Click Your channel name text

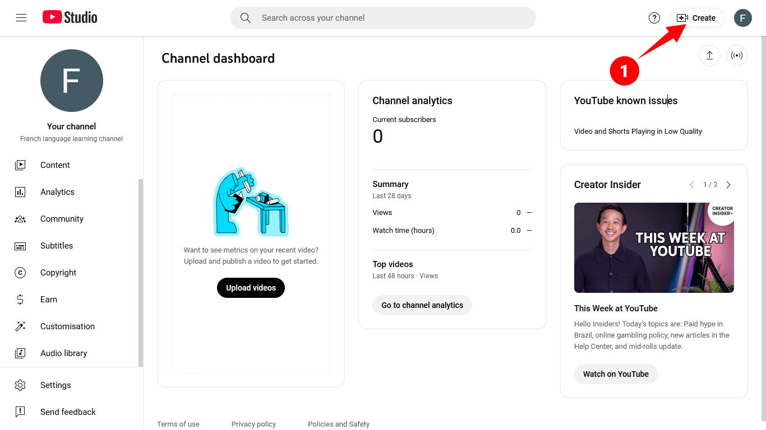click(72, 127)
